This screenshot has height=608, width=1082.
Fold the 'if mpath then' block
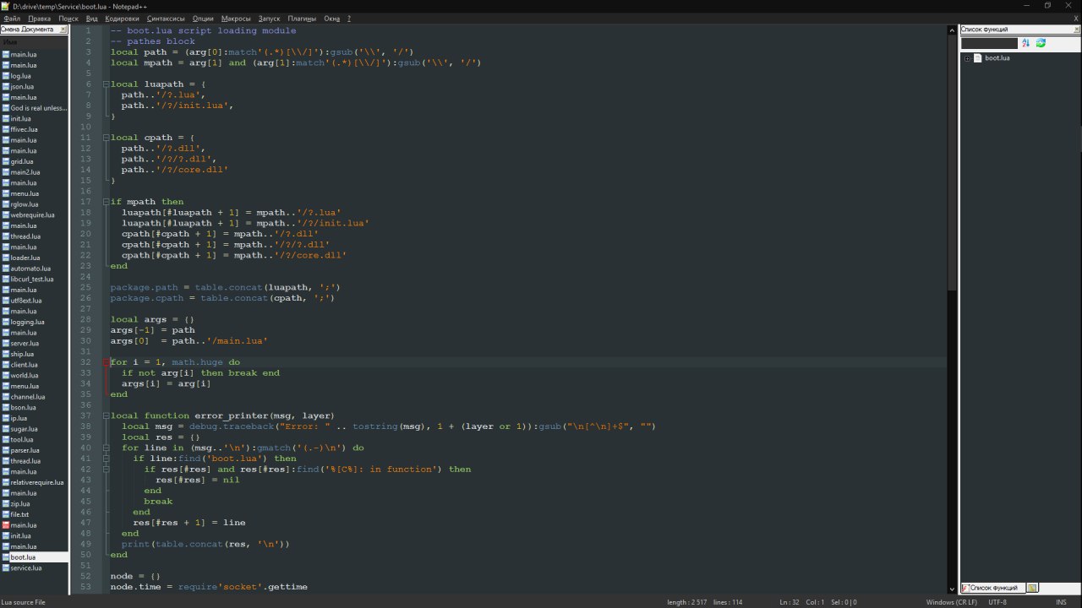coord(106,202)
